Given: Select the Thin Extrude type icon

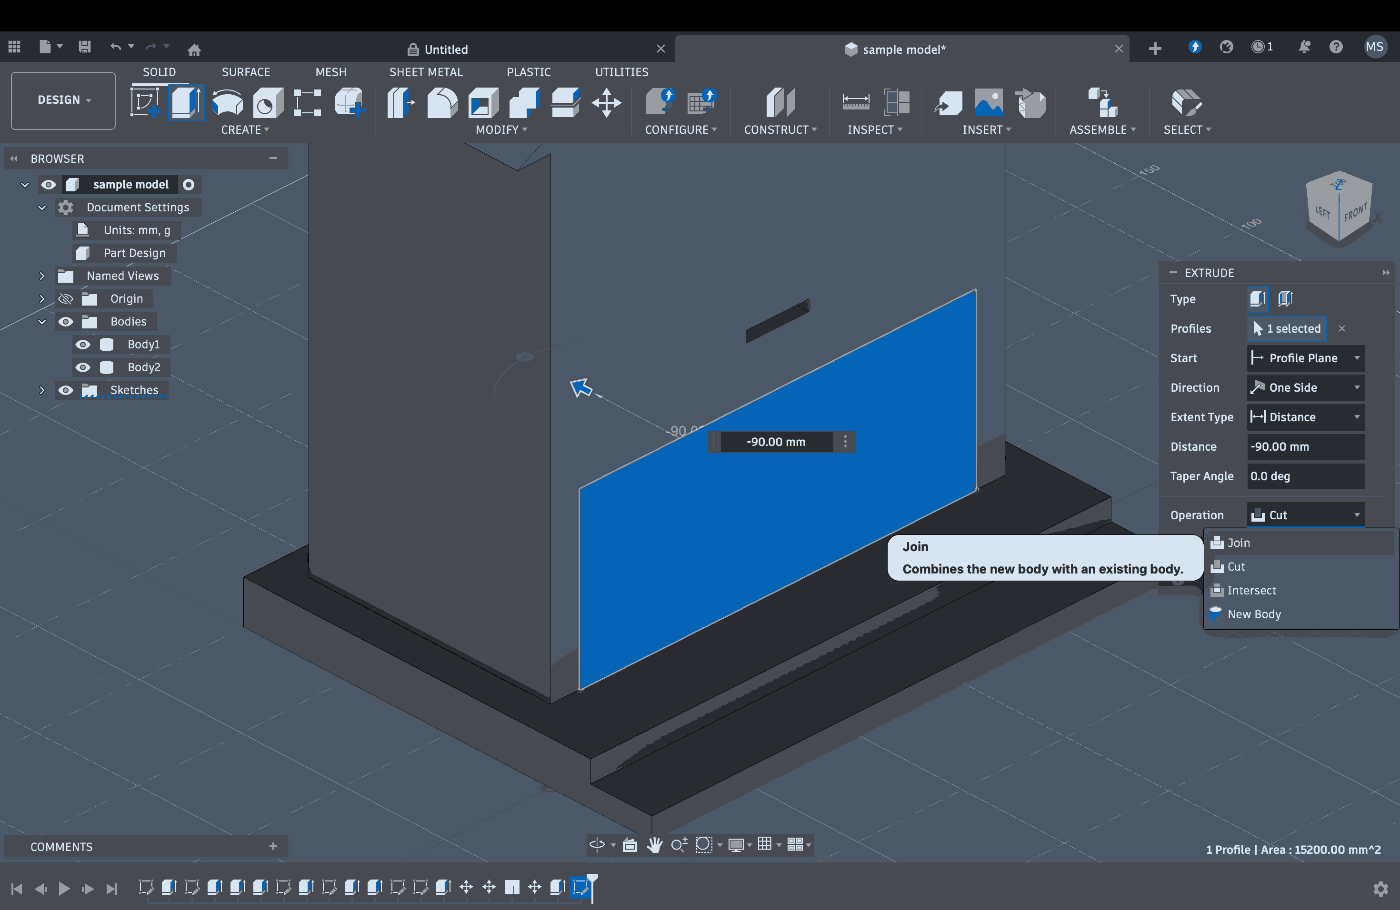Looking at the screenshot, I should [1285, 298].
